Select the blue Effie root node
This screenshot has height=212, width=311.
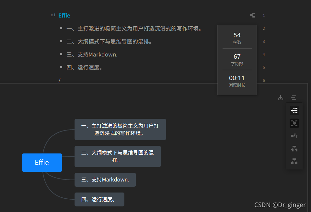pyautogui.click(x=42, y=162)
